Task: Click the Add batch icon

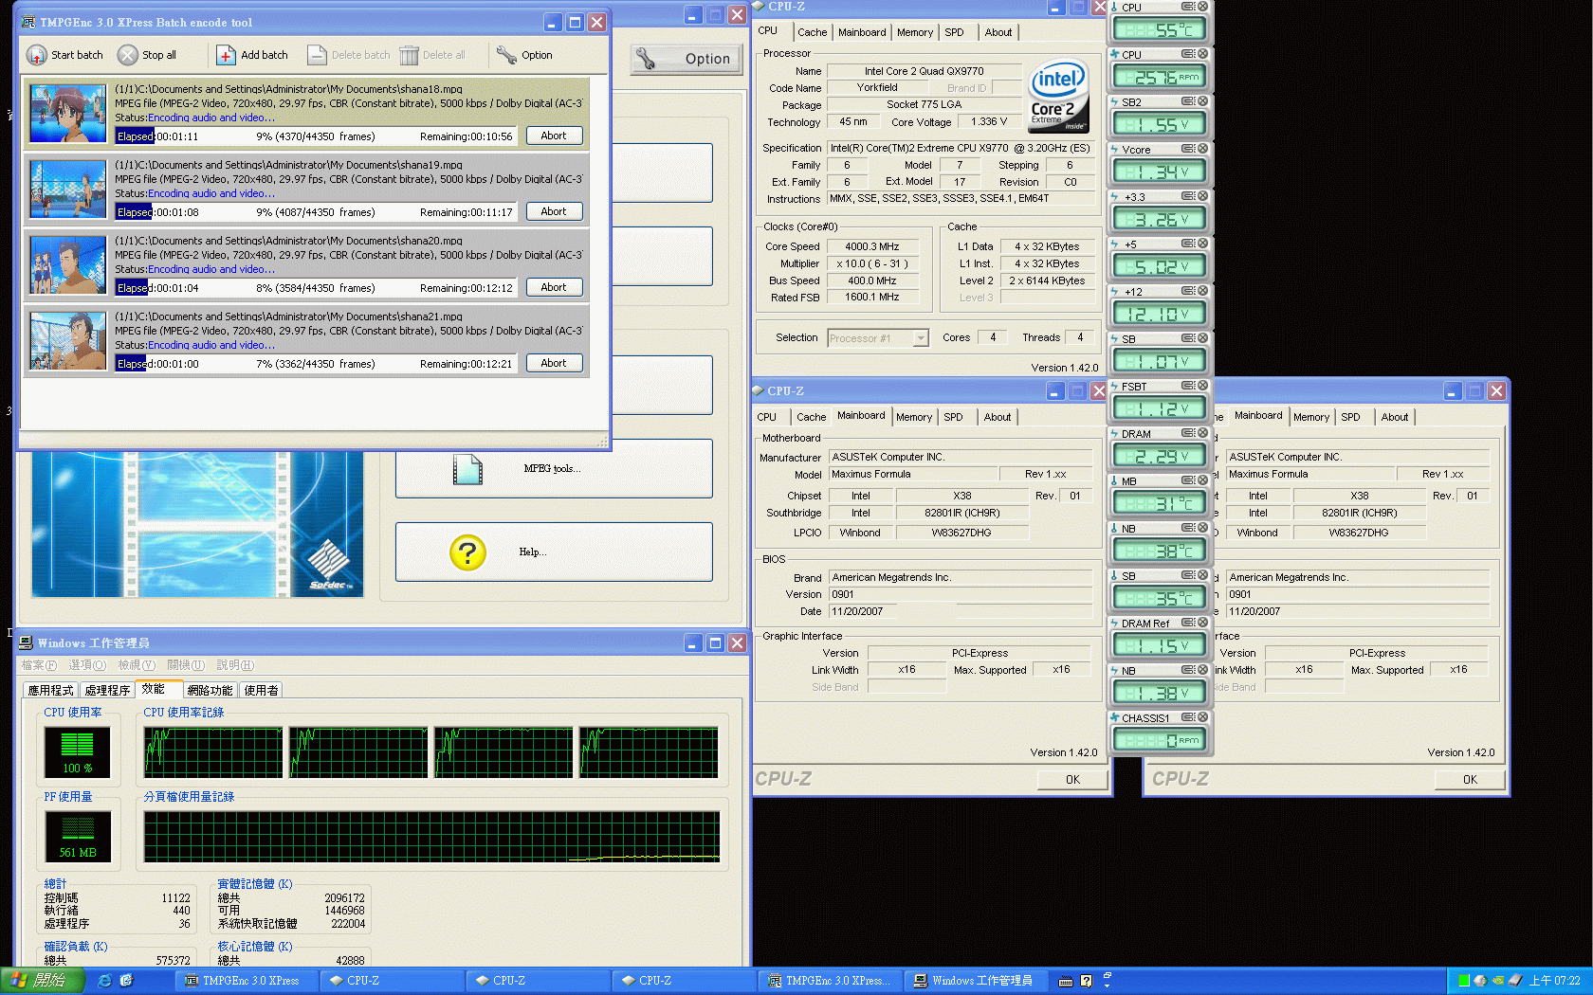Action: 226,55
